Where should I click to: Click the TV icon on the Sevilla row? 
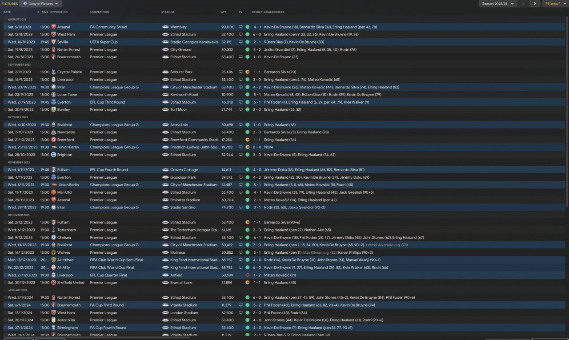pos(240,42)
